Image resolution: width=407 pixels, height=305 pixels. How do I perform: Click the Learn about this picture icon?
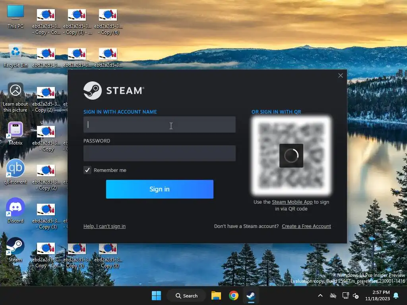[x=16, y=98]
